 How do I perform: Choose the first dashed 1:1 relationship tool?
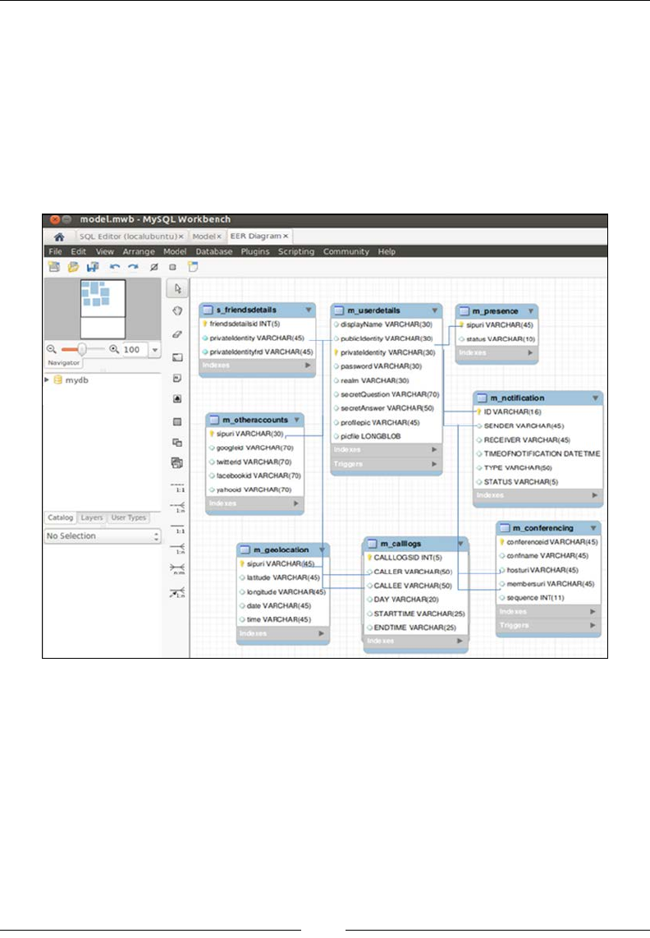point(178,487)
